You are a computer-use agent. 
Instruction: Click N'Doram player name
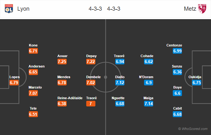coord(146,77)
